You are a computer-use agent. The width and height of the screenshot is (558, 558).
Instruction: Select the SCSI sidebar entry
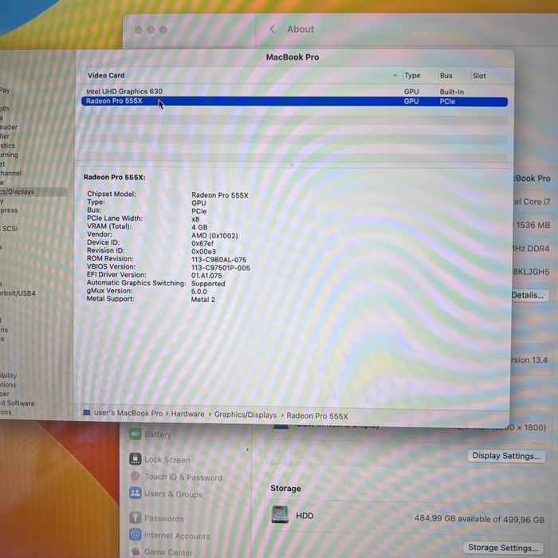(x=10, y=229)
